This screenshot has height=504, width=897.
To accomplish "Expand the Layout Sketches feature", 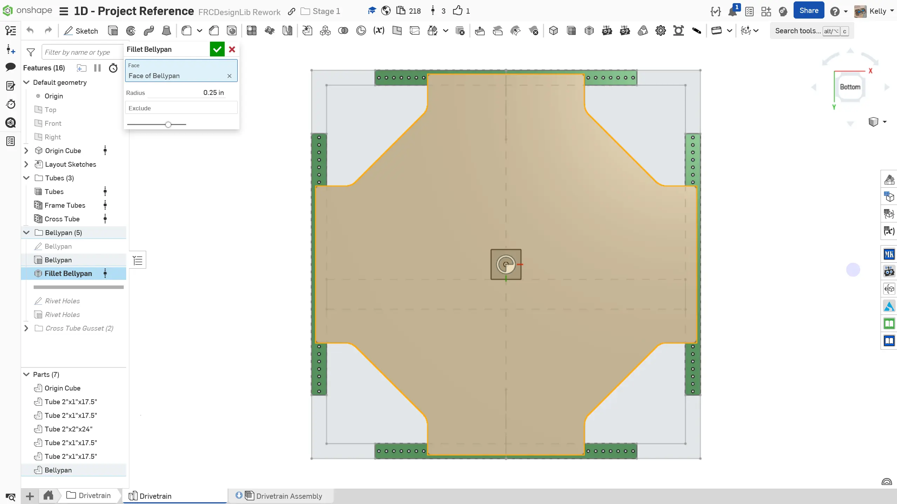I will point(26,164).
